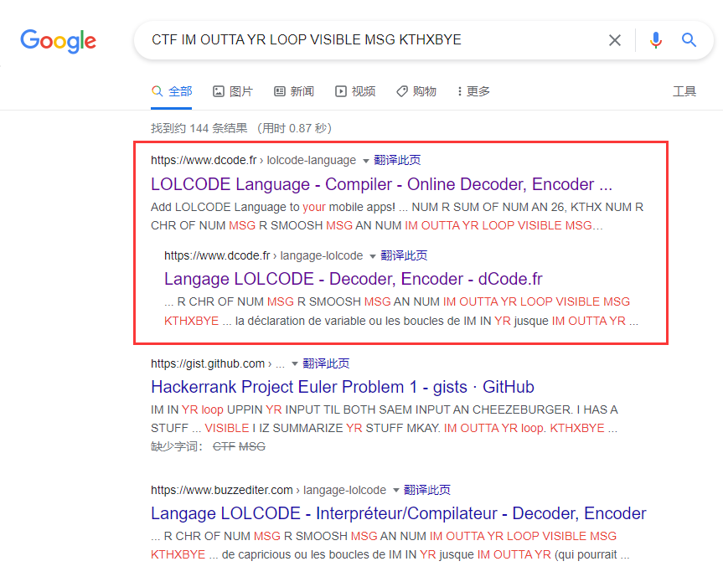
Task: Switch to the 视频 (Videos) tab
Action: tap(355, 91)
